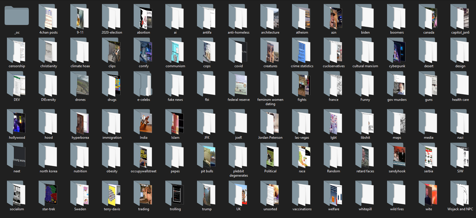Select the covid folder icon
The height and width of the screenshot is (218, 476).
pyautogui.click(x=238, y=50)
